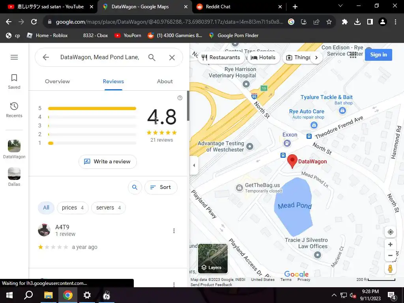This screenshot has width=404, height=303.
Task: Toggle the 200 ft map scale
Action: pos(376,280)
